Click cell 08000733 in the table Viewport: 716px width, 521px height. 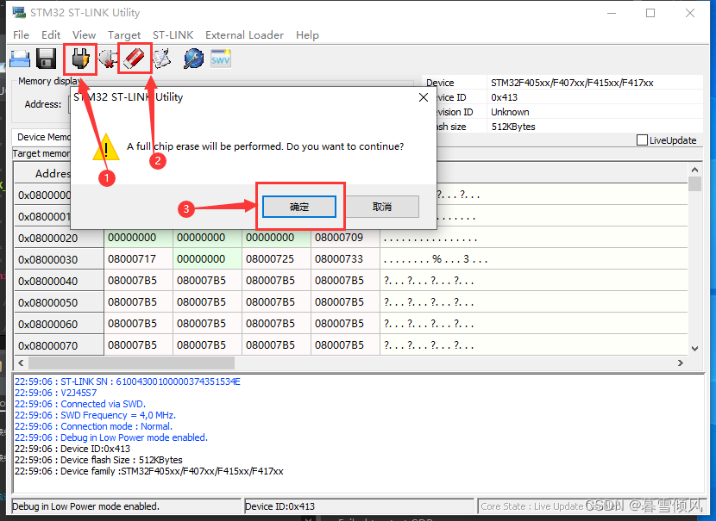point(345,259)
